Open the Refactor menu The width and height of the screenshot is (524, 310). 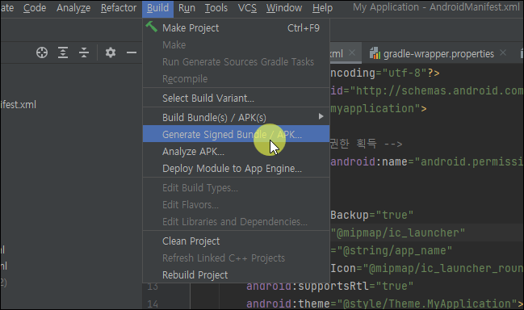(119, 8)
